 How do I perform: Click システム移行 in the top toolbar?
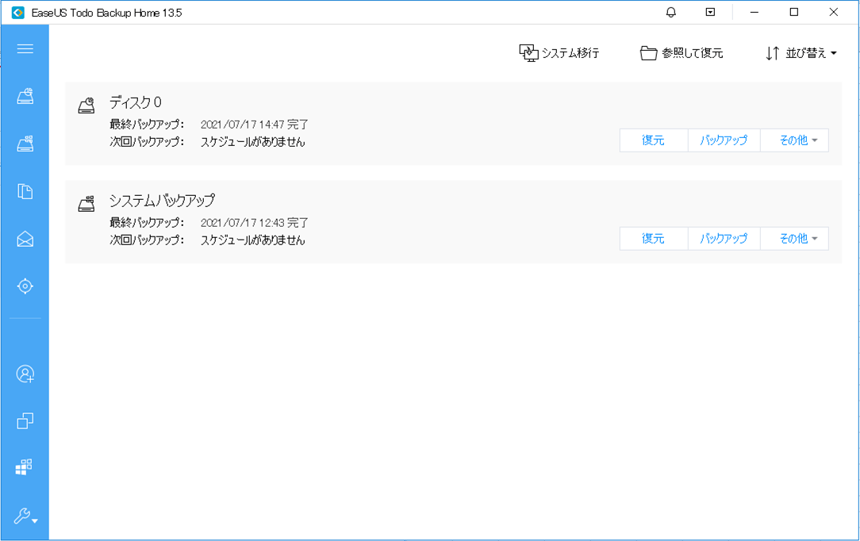[559, 53]
